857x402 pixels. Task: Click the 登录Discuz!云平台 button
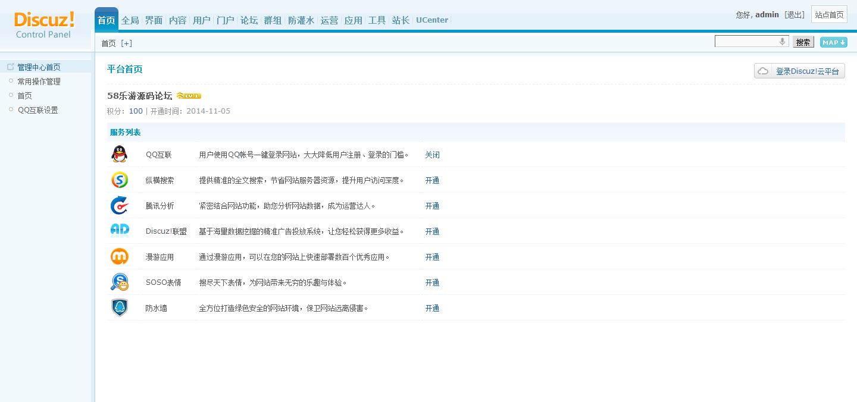[x=799, y=71]
